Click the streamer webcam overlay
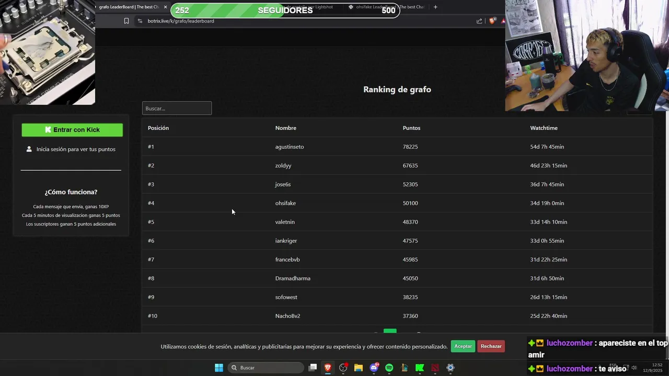The width and height of the screenshot is (669, 376). point(587,55)
